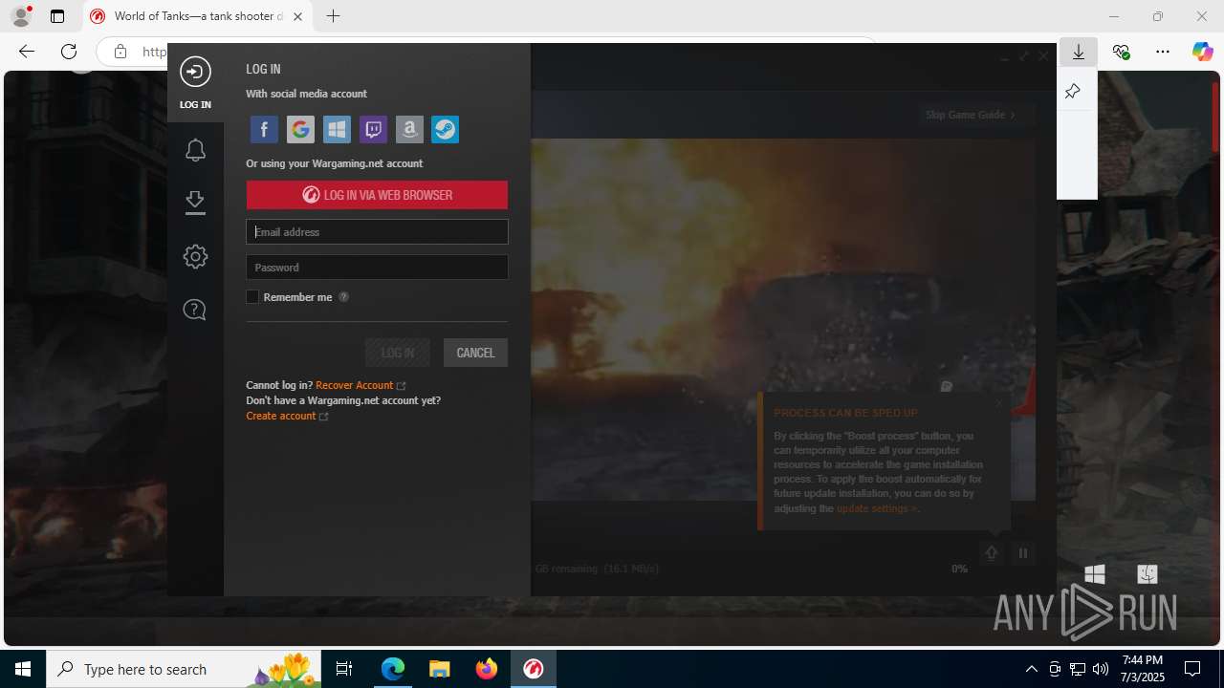
Task: Log in with Facebook icon
Action: [264, 129]
